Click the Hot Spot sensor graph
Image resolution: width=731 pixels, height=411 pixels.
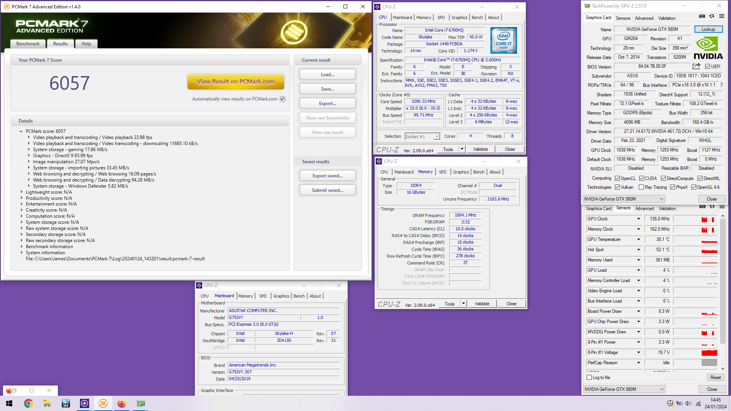pos(695,250)
